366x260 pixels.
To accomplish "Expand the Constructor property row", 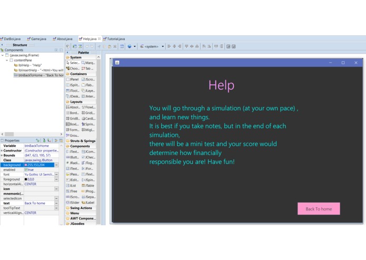I will [x=2, y=151].
